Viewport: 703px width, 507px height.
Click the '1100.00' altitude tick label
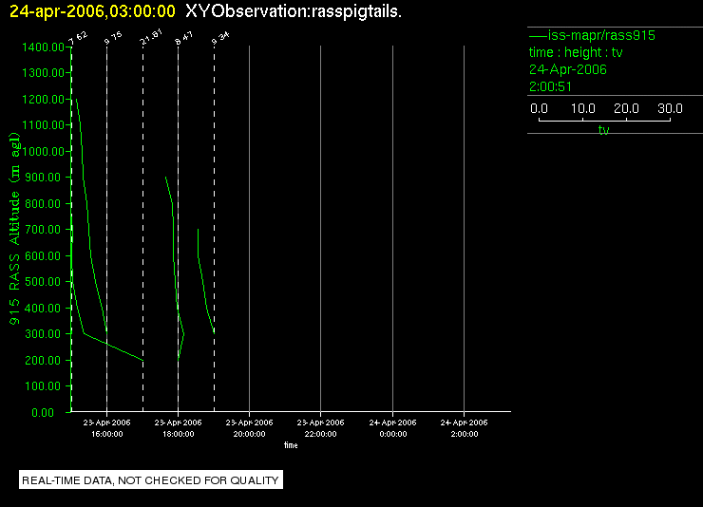43,124
